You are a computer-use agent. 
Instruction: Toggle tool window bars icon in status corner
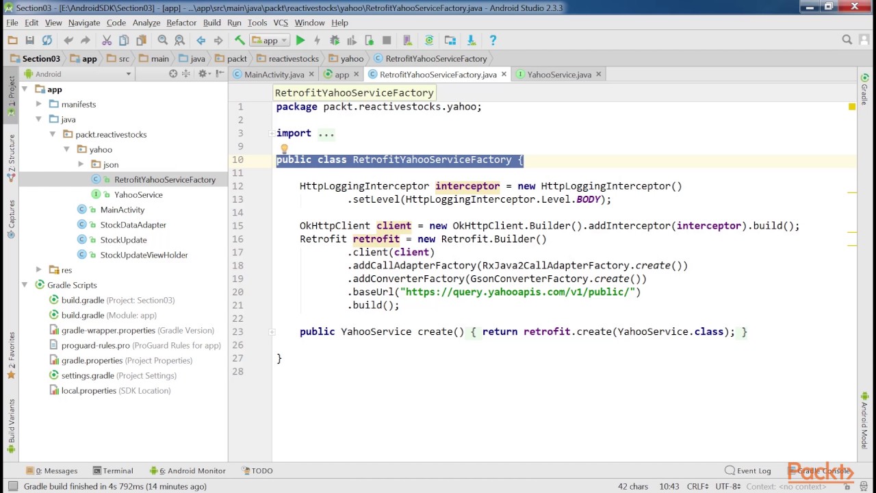click(12, 486)
